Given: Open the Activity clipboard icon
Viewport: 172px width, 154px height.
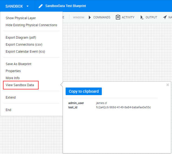Looking at the screenshot, I should [x=118, y=17].
